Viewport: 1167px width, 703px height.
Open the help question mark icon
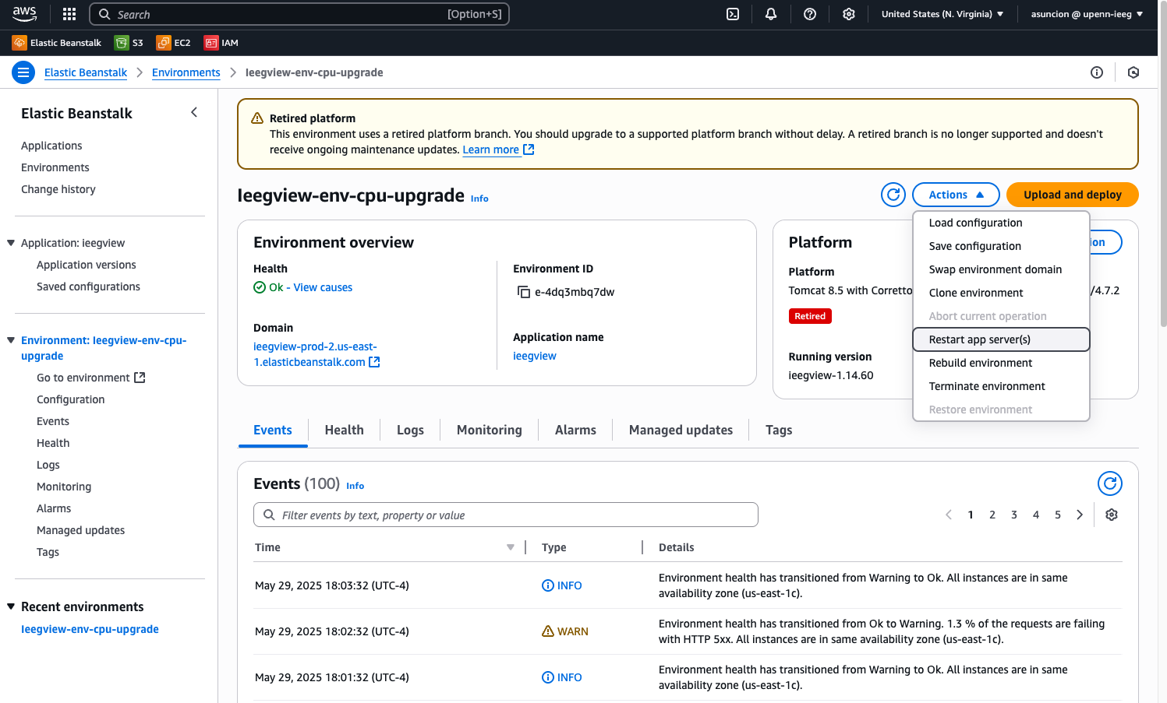tap(810, 14)
